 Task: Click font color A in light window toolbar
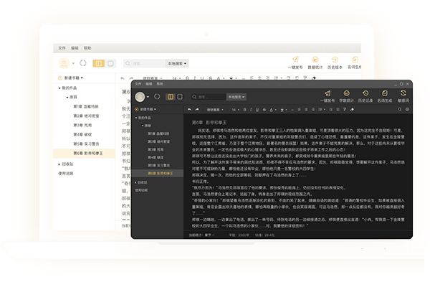pyautogui.click(x=219, y=78)
